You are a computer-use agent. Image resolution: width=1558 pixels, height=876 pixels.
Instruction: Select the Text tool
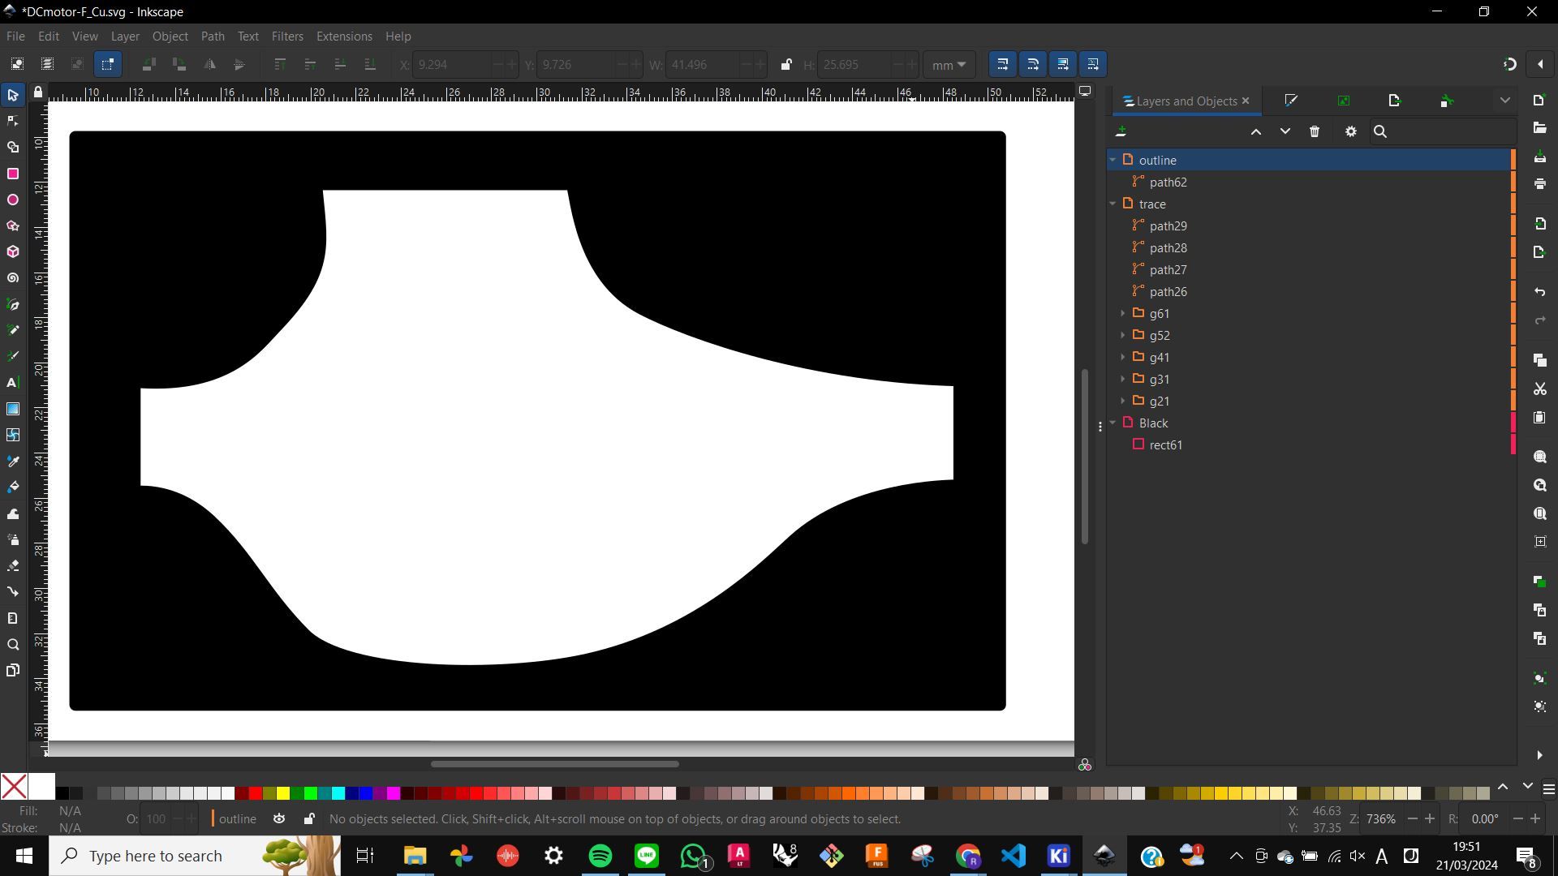click(x=13, y=383)
